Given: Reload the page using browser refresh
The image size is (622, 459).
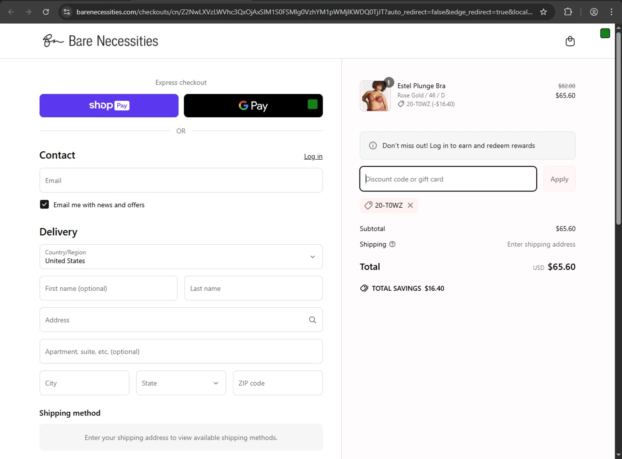Looking at the screenshot, I should coord(46,12).
